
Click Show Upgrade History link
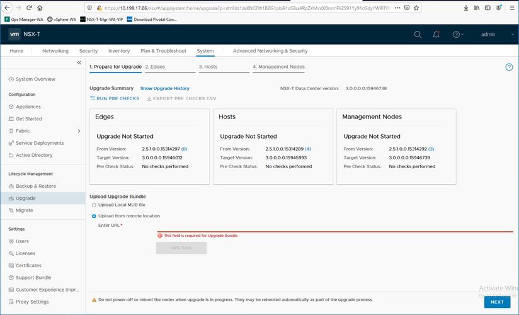click(x=164, y=88)
